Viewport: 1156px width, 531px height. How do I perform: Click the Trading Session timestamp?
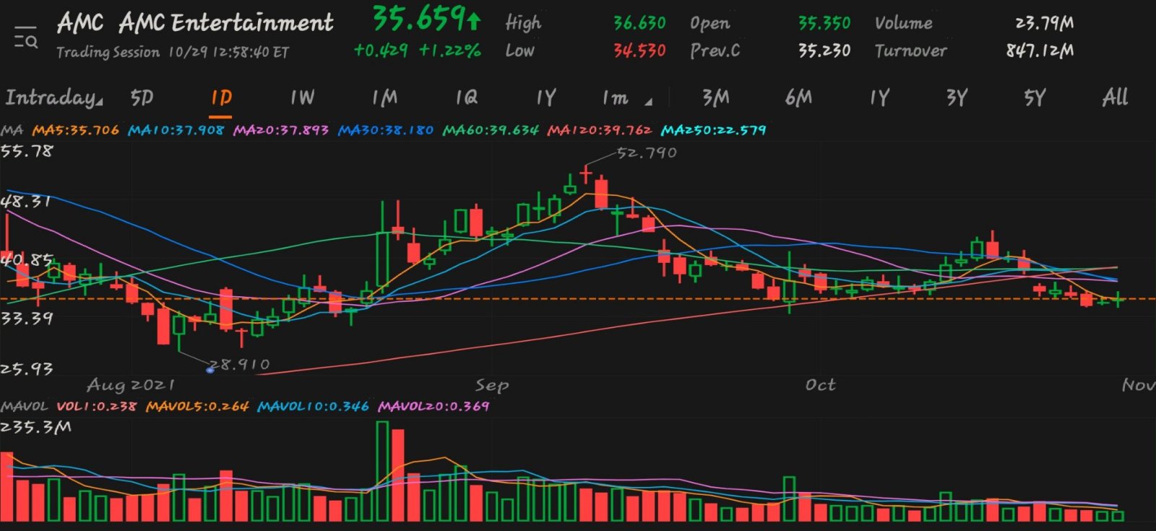click(173, 52)
